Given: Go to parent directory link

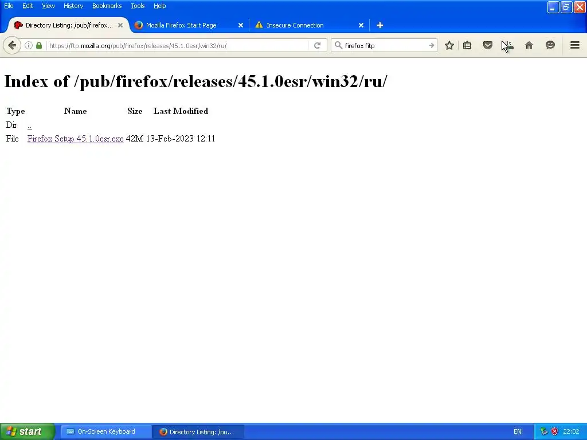Looking at the screenshot, I should [30, 125].
